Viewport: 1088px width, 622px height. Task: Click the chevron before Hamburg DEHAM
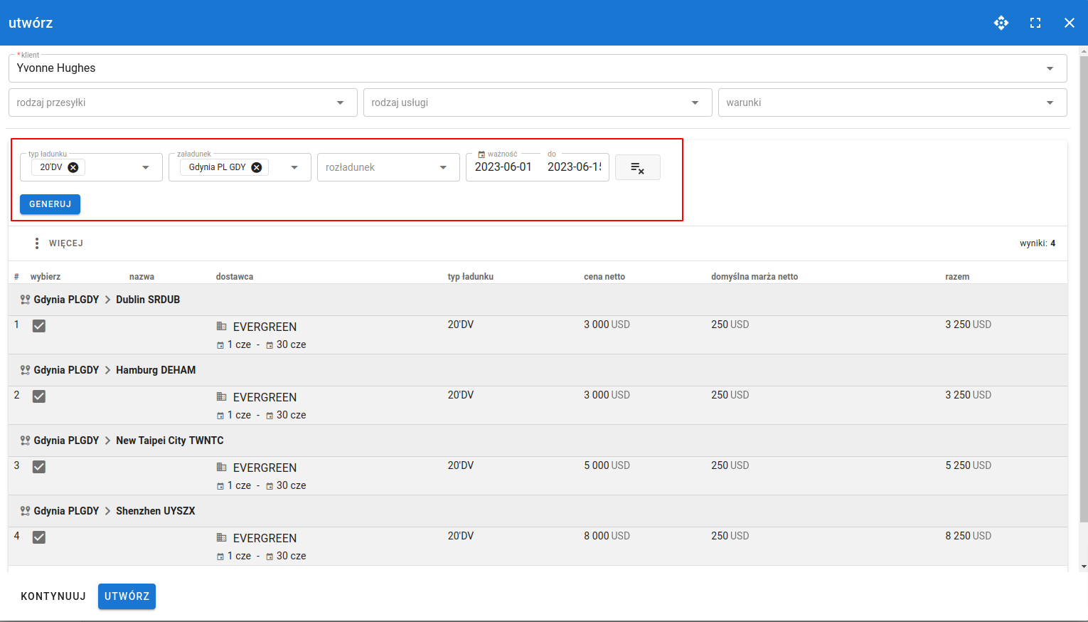click(107, 370)
